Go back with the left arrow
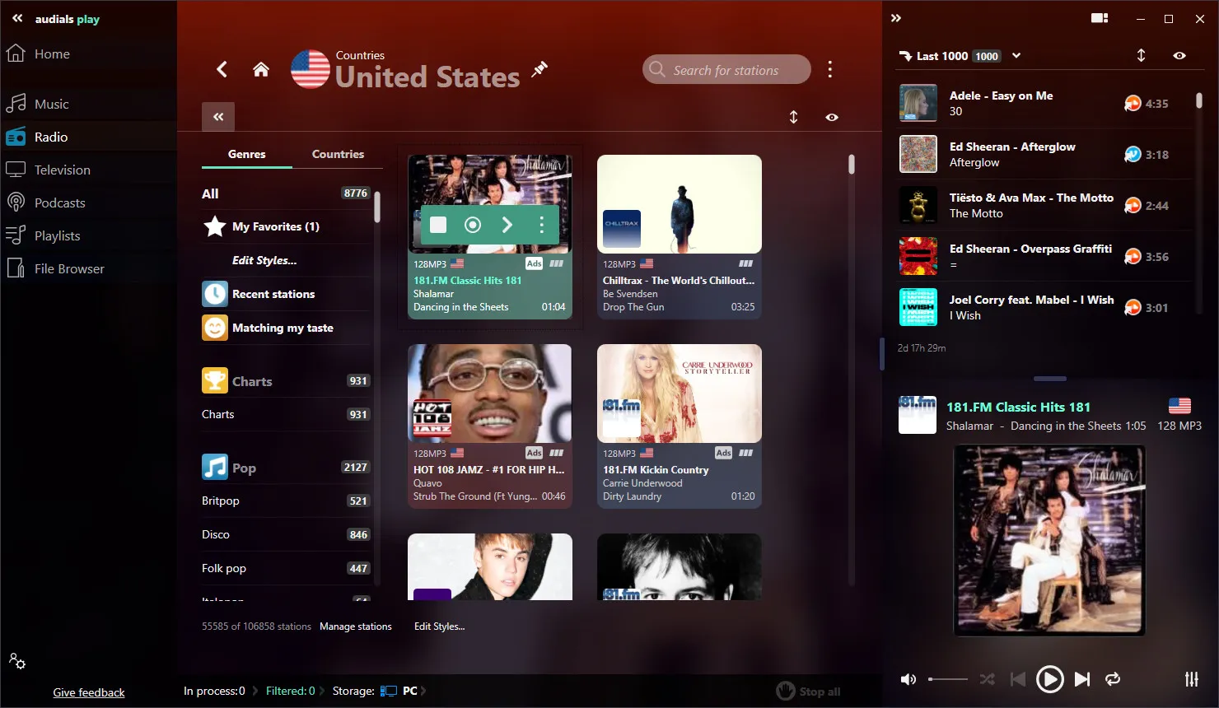Viewport: 1219px width, 708px height. (222, 69)
